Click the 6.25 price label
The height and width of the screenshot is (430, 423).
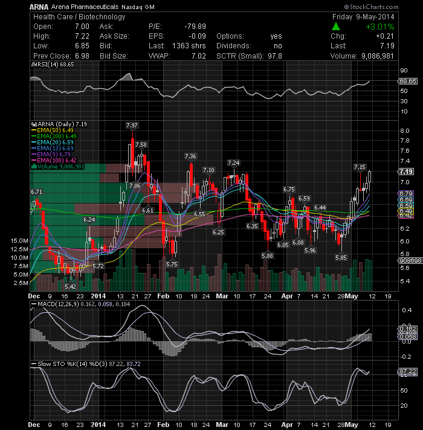pyautogui.click(x=218, y=233)
